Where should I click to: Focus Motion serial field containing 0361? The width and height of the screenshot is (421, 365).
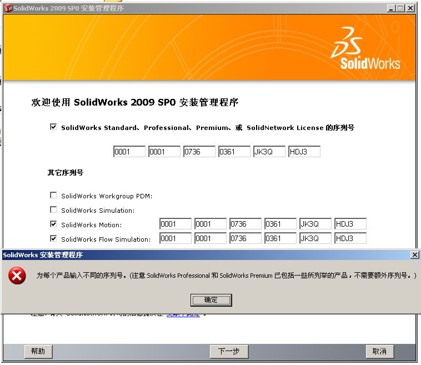click(280, 224)
